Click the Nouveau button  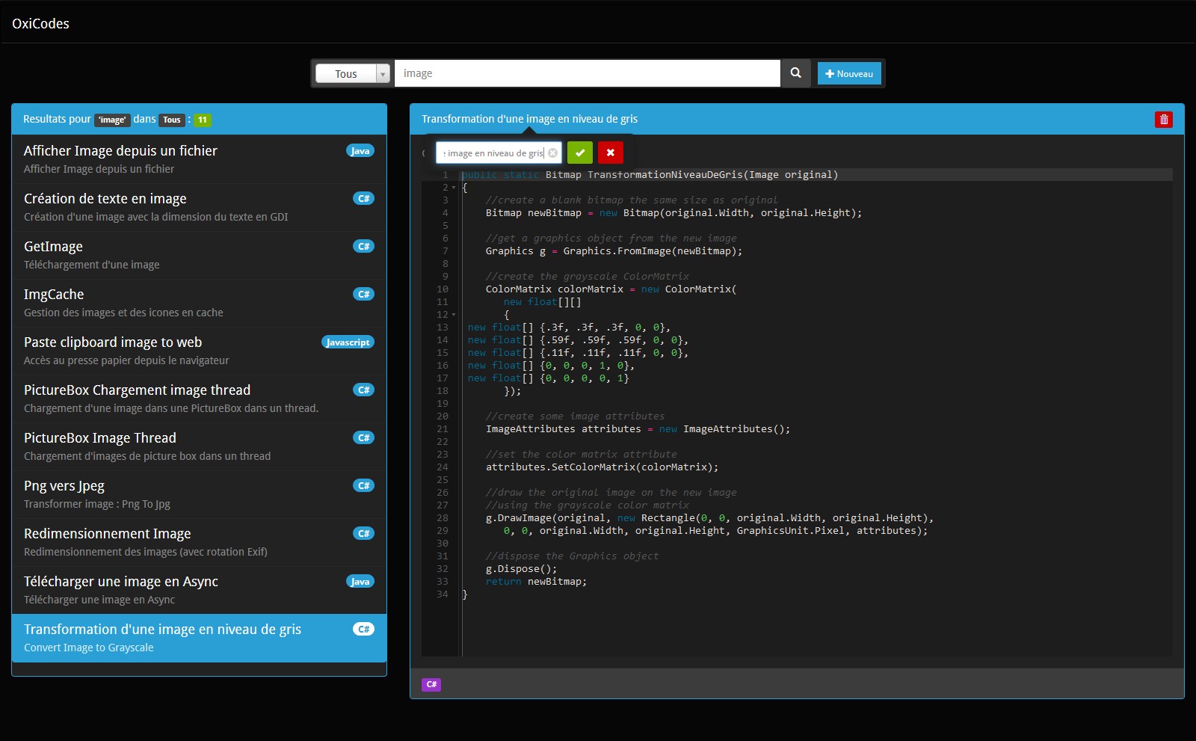click(849, 73)
